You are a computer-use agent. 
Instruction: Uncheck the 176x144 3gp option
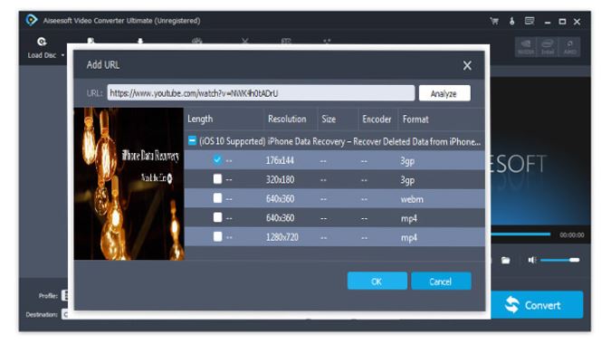point(217,159)
